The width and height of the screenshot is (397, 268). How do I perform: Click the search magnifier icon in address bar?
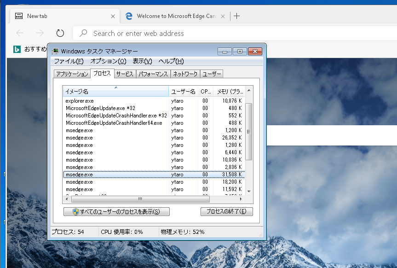[83, 33]
